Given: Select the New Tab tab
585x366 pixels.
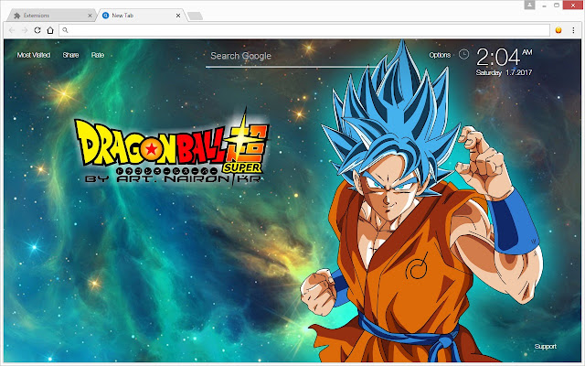Looking at the screenshot, I should 141,16.
